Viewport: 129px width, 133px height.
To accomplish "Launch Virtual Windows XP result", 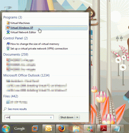I will [46, 28].
